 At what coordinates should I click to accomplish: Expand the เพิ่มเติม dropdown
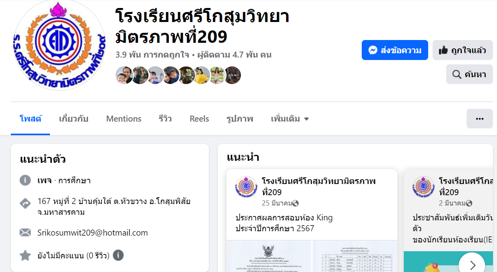tap(290, 119)
